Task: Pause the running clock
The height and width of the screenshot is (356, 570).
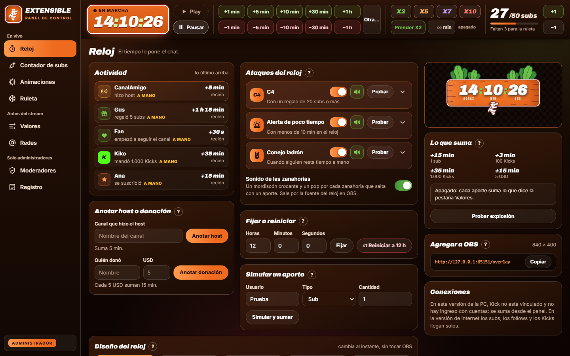Action: click(x=191, y=27)
